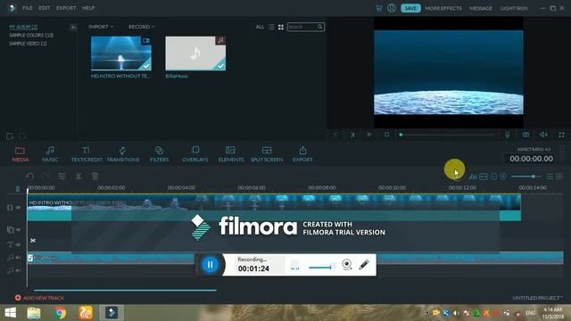
Task: Open MORE EFFECTS link
Action: point(443,8)
